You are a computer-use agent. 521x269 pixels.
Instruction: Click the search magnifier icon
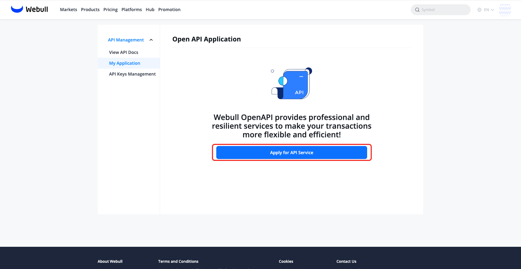point(417,10)
